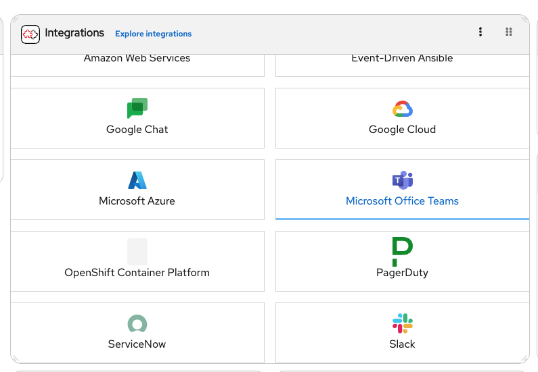
Task: Click the Google Chat icon
Action: 137,109
